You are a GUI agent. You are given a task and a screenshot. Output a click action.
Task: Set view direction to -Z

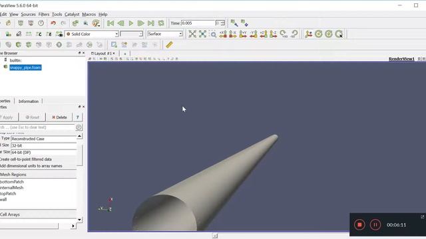tap(274, 34)
